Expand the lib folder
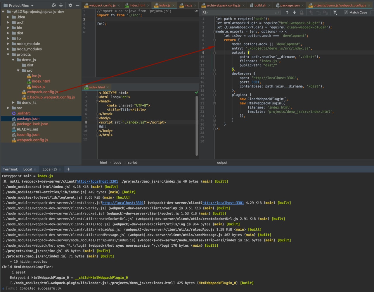 pyautogui.click(x=8, y=38)
